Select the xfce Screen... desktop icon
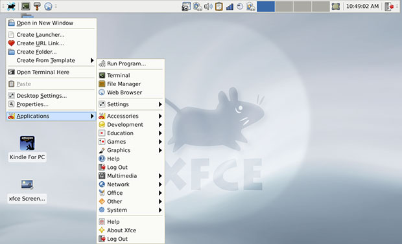Viewport: 402px width, 244px height. (27, 191)
